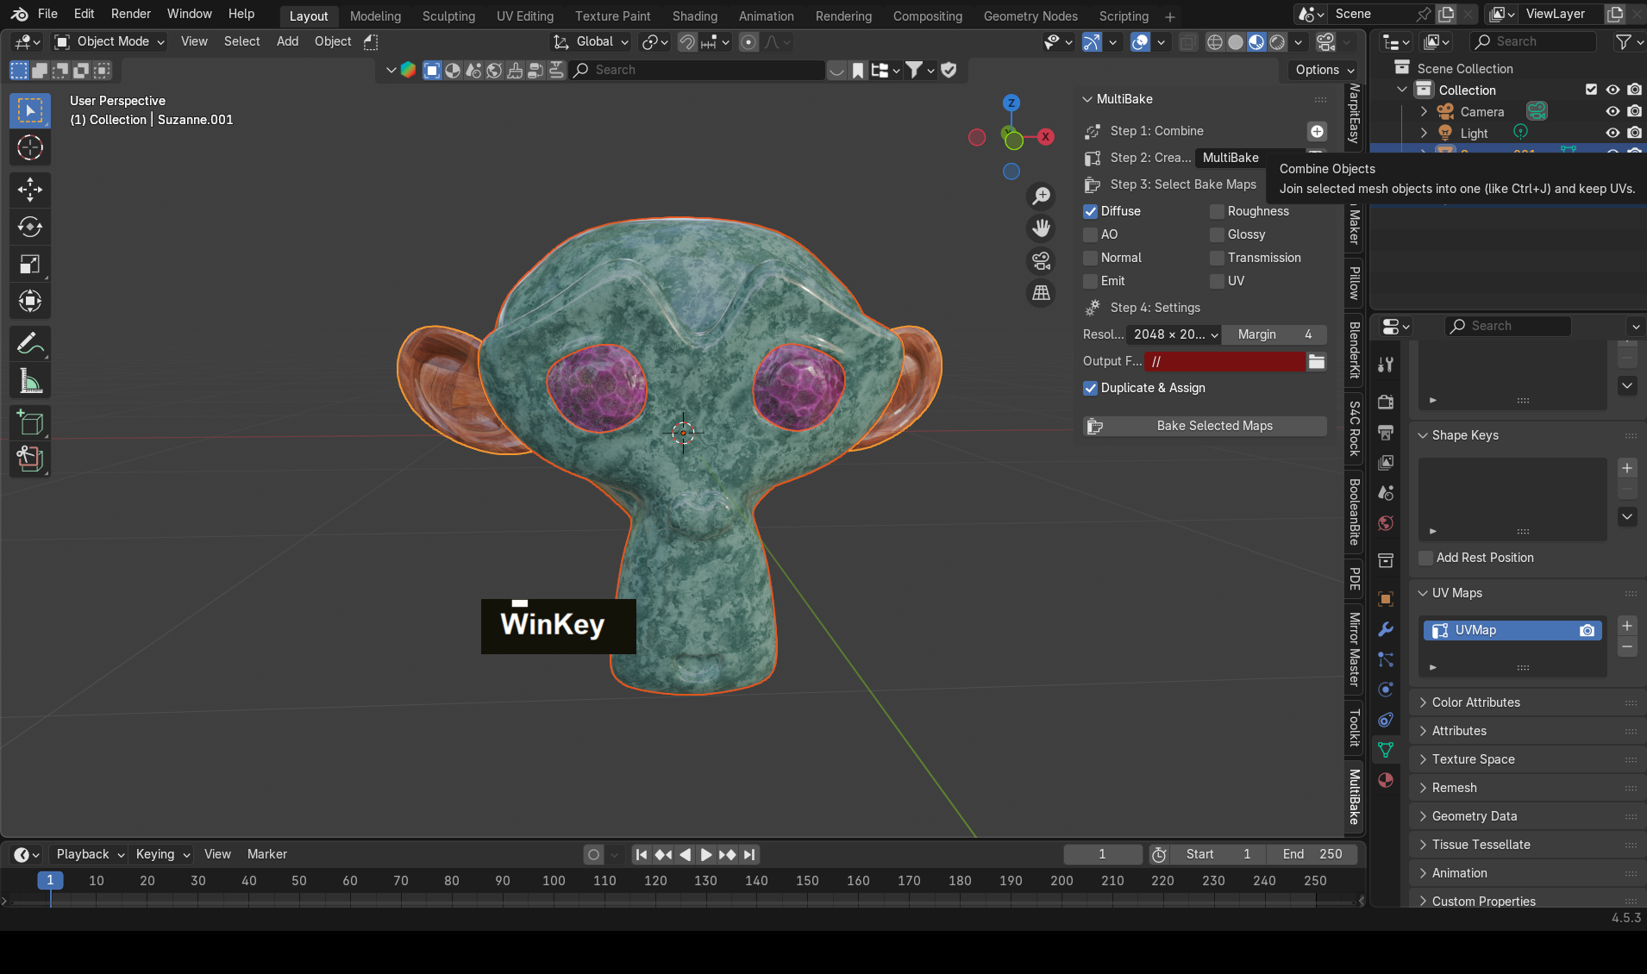The height and width of the screenshot is (974, 1647).
Task: Adjust the Margin value field
Action: [x=1274, y=334]
